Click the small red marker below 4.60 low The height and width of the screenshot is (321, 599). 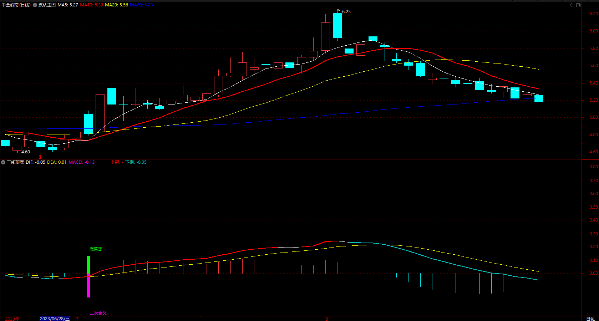40,157
